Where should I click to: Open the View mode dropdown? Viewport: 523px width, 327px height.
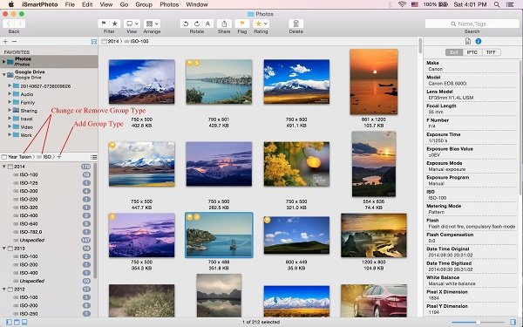tap(132, 24)
